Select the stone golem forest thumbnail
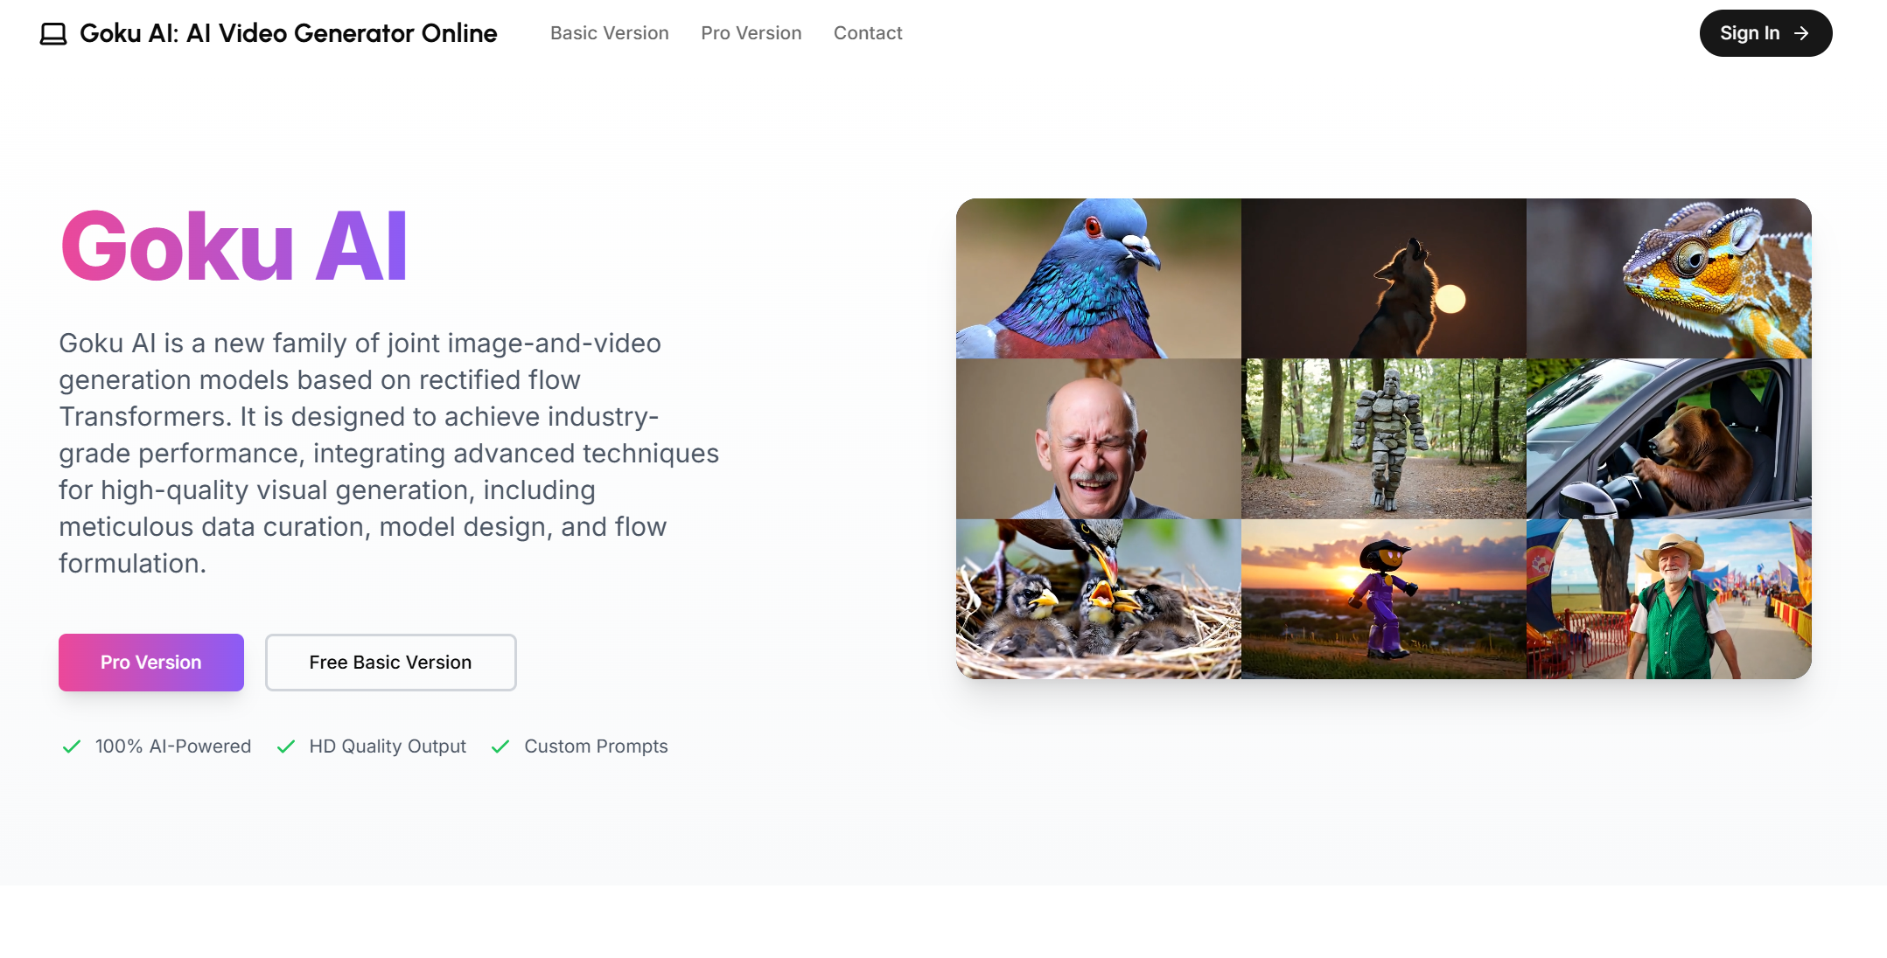 [x=1384, y=439]
